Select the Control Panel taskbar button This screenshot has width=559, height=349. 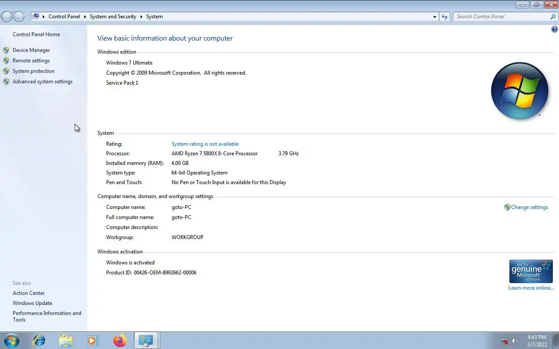coord(146,340)
